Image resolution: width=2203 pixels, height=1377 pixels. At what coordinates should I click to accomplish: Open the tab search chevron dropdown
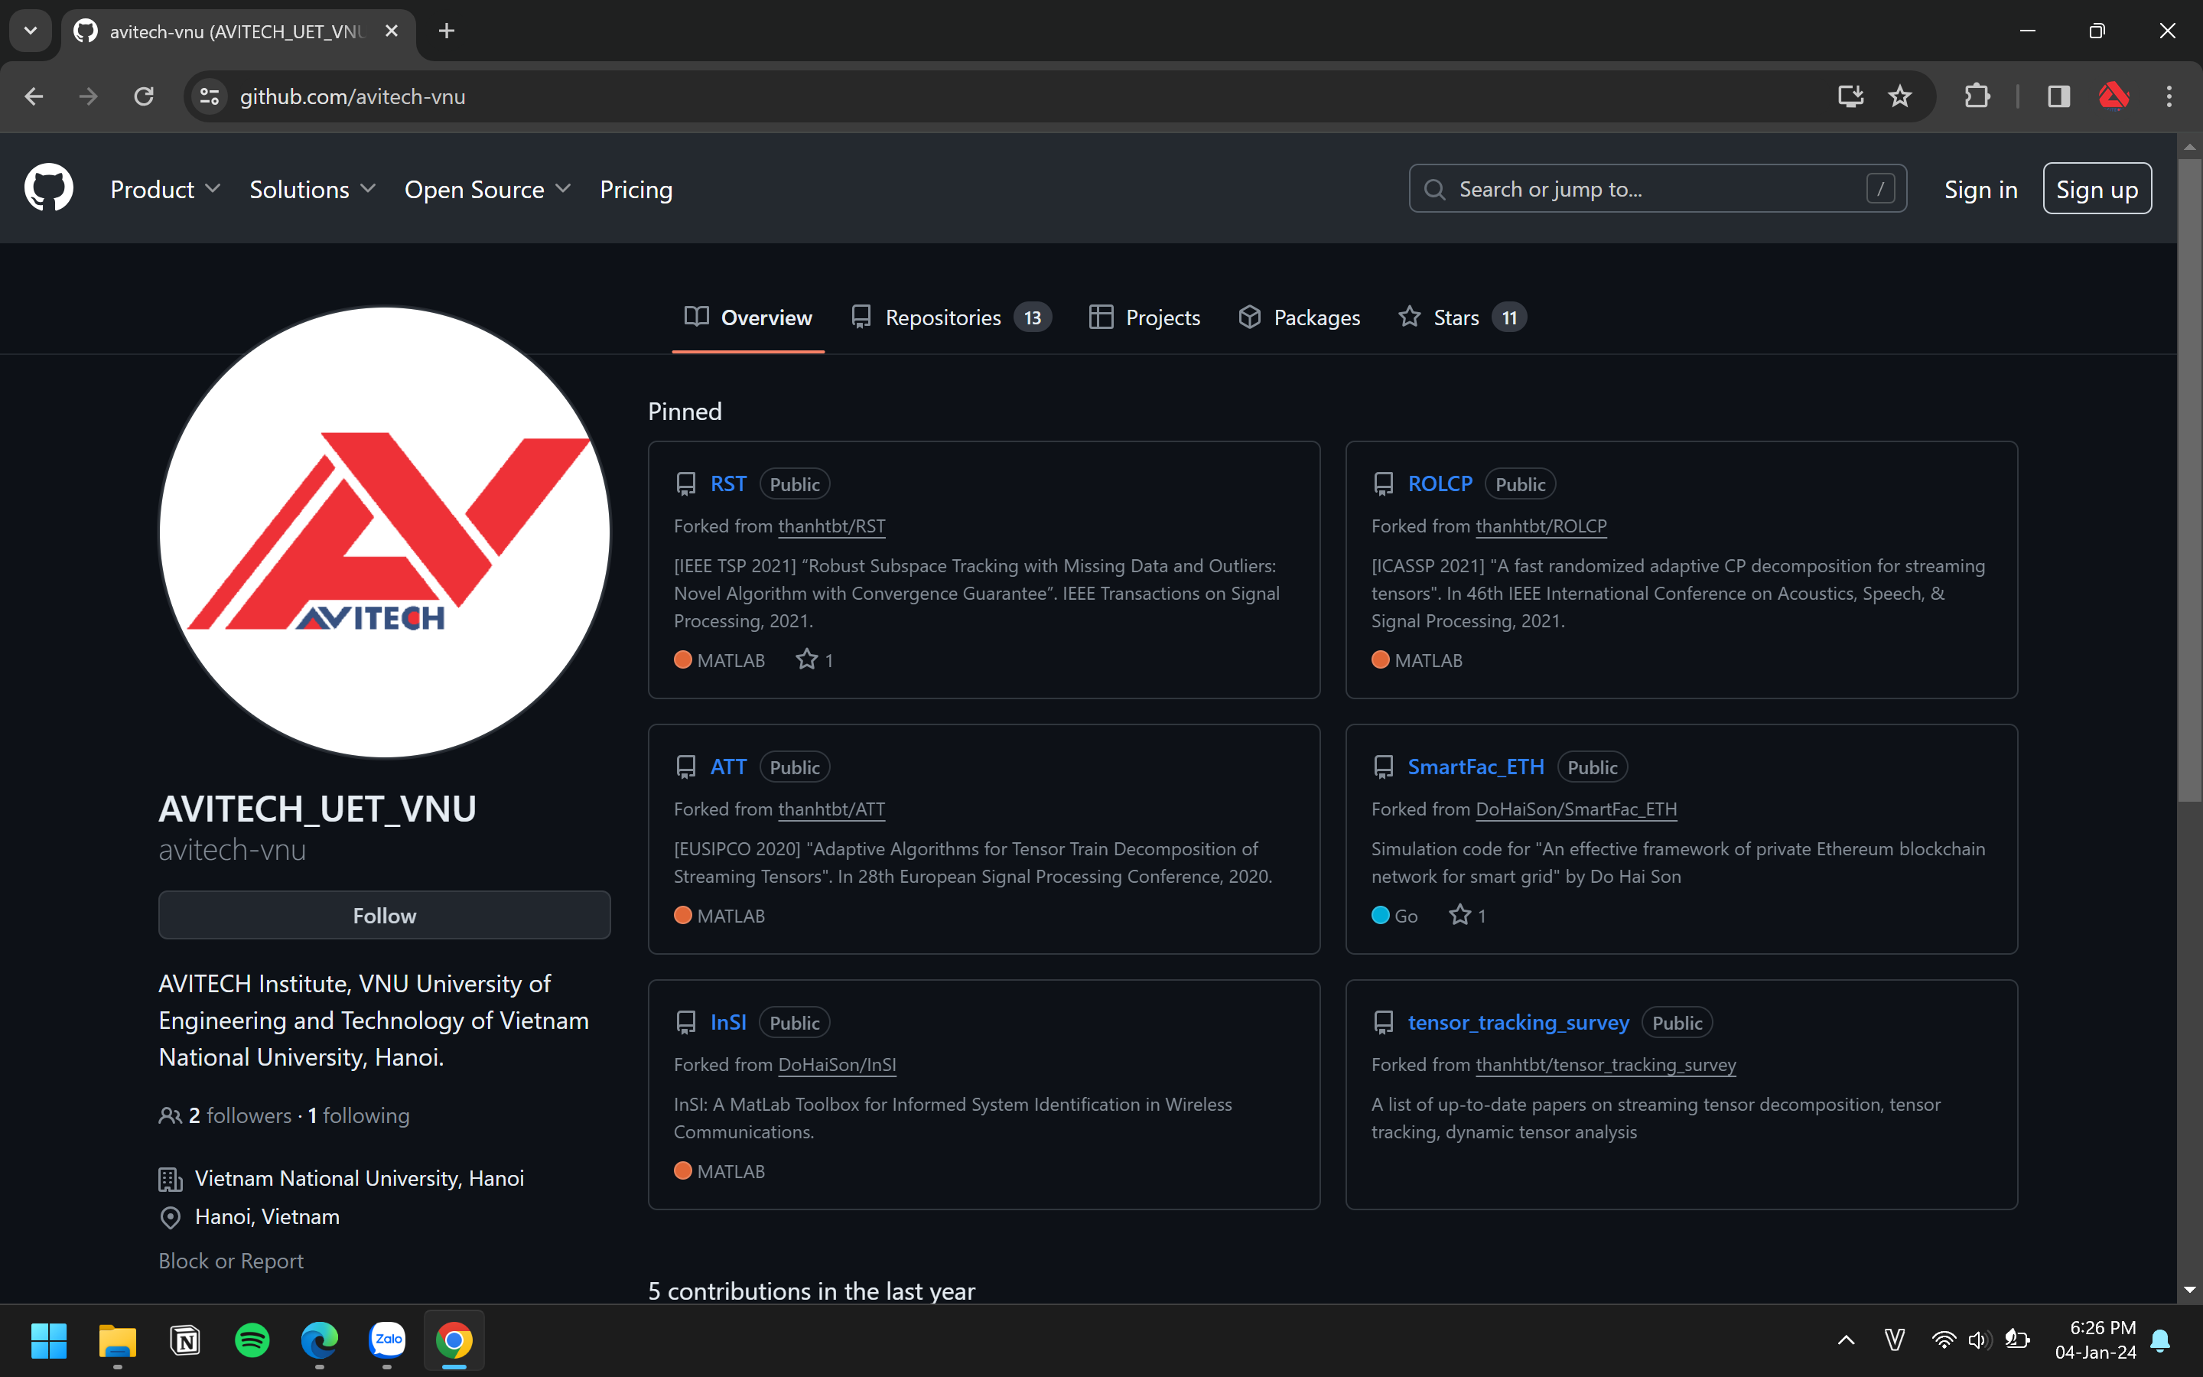pos(30,31)
